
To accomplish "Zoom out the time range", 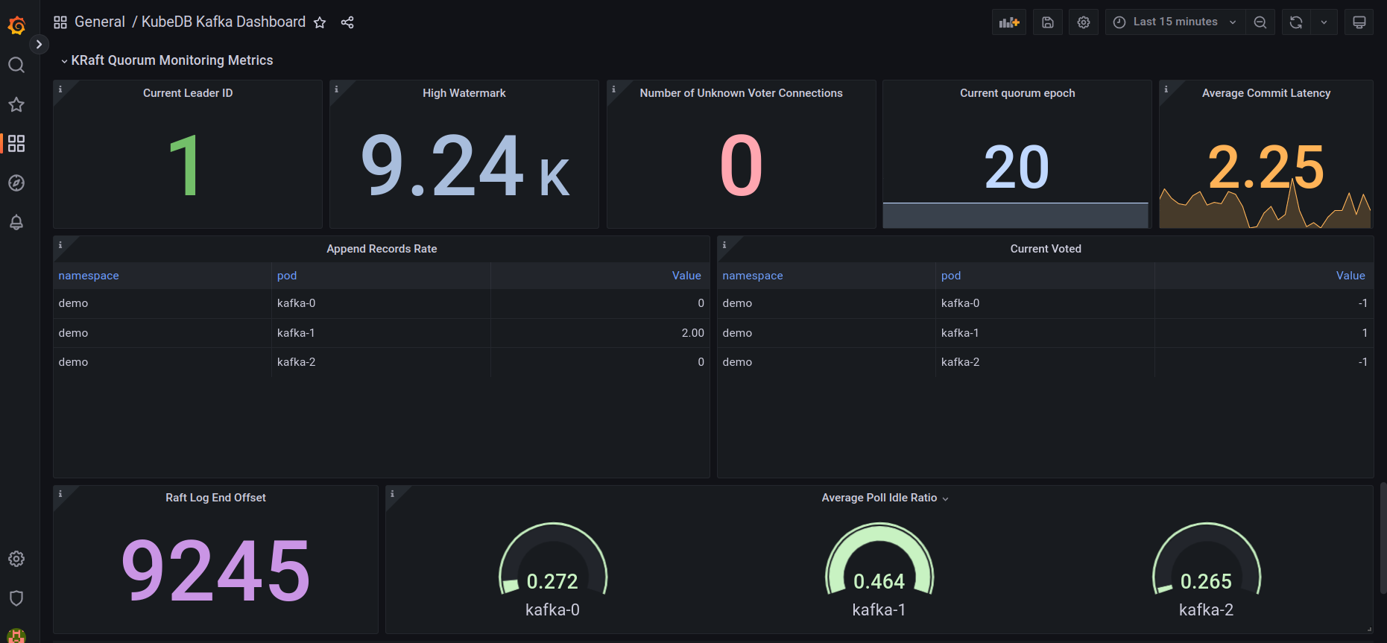I will (1260, 22).
